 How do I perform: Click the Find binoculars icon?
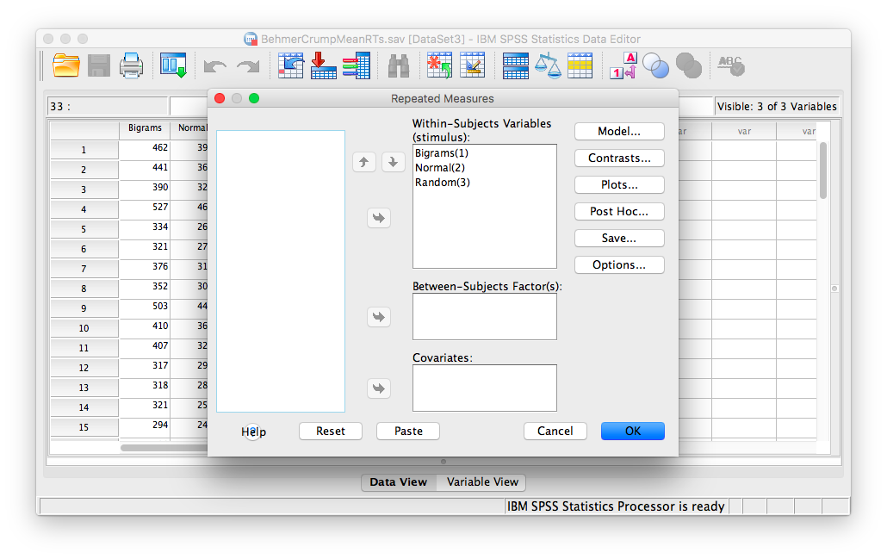click(x=399, y=66)
